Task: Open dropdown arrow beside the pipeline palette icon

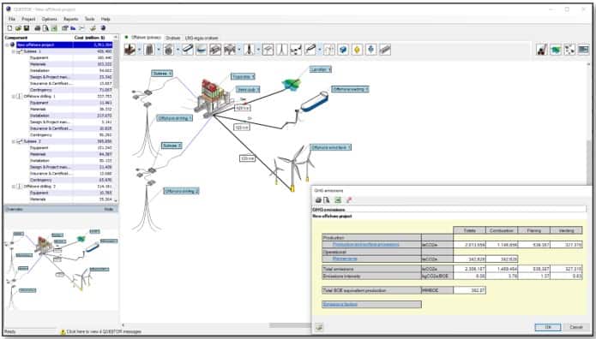Action: pyautogui.click(x=320, y=50)
